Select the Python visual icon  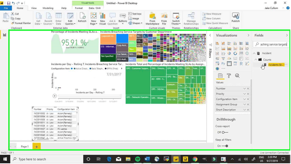coord(223,64)
